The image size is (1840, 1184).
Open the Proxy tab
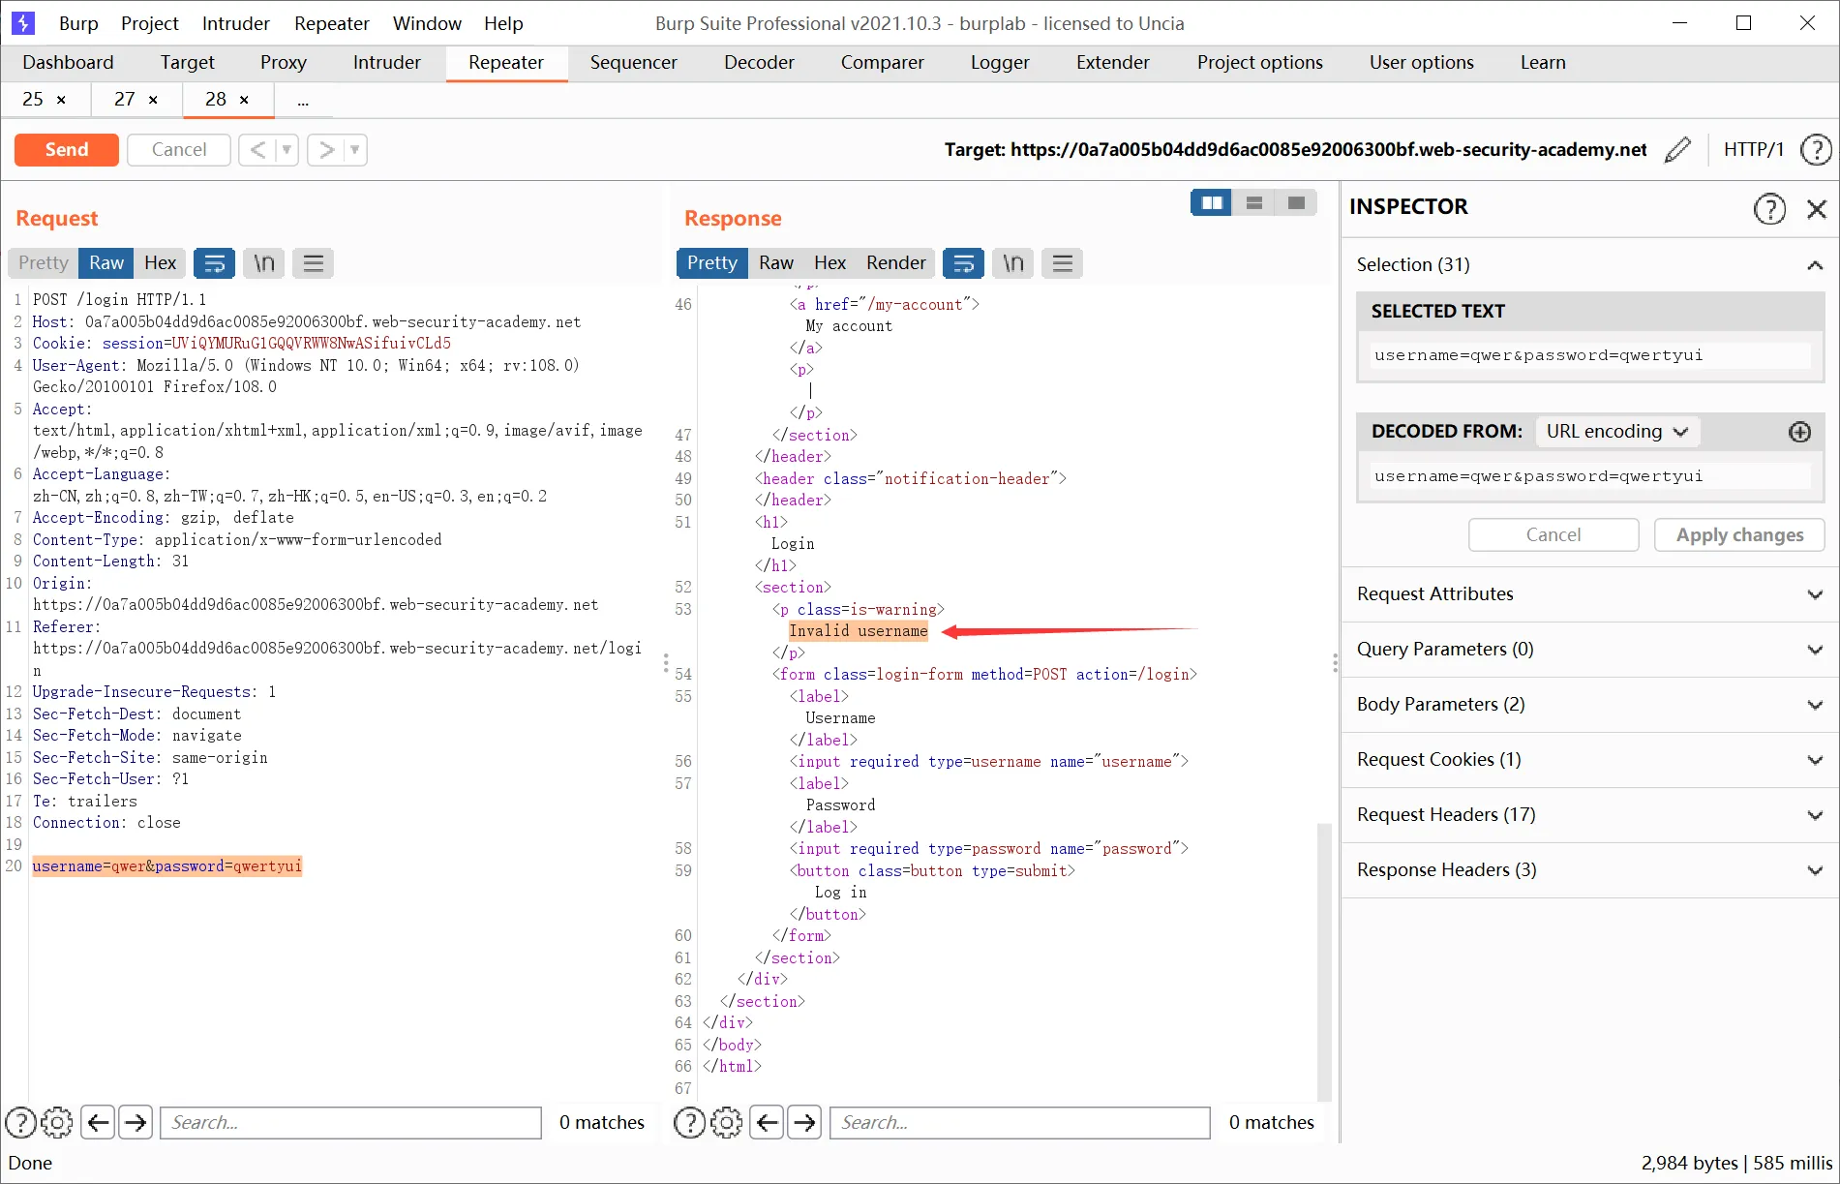284,63
